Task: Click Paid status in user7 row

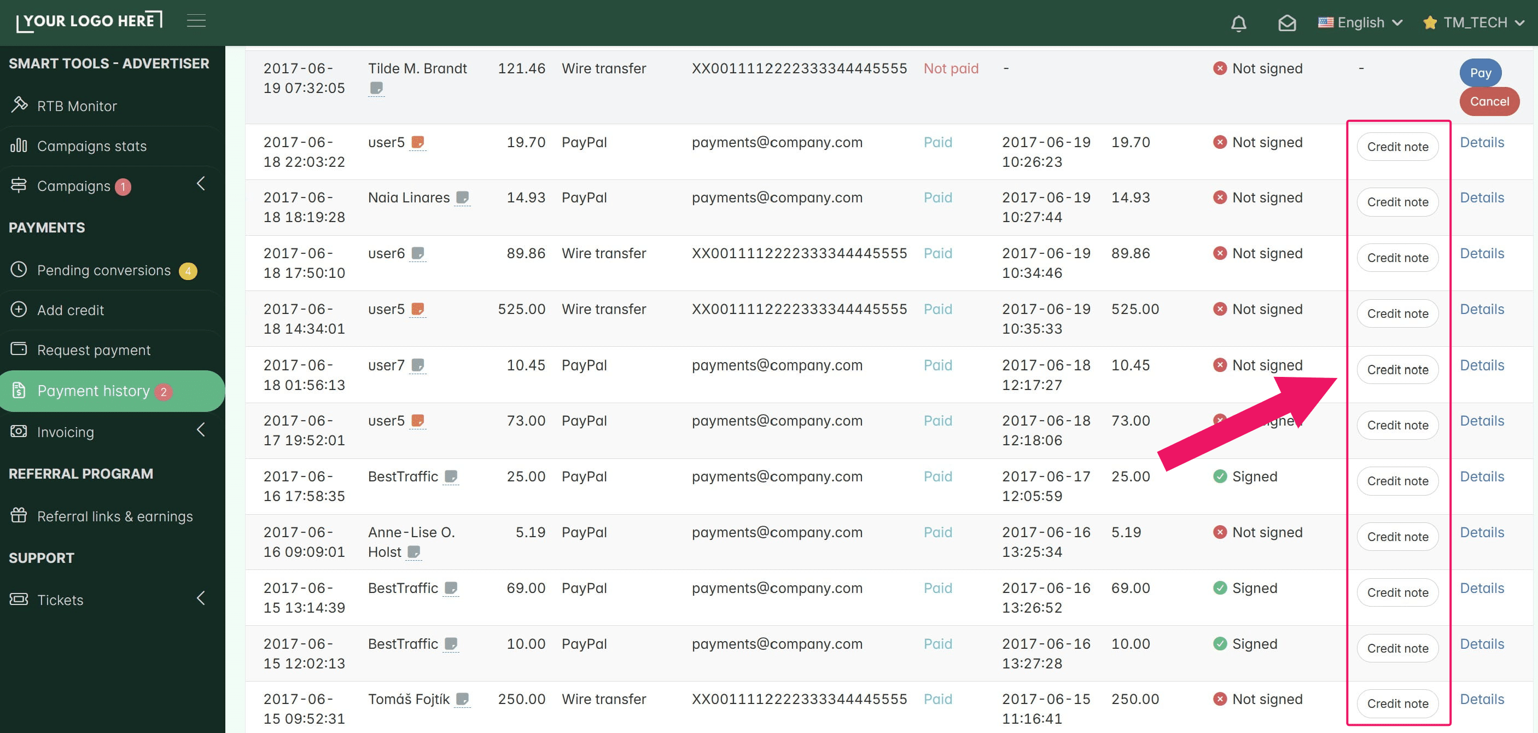Action: (937, 365)
